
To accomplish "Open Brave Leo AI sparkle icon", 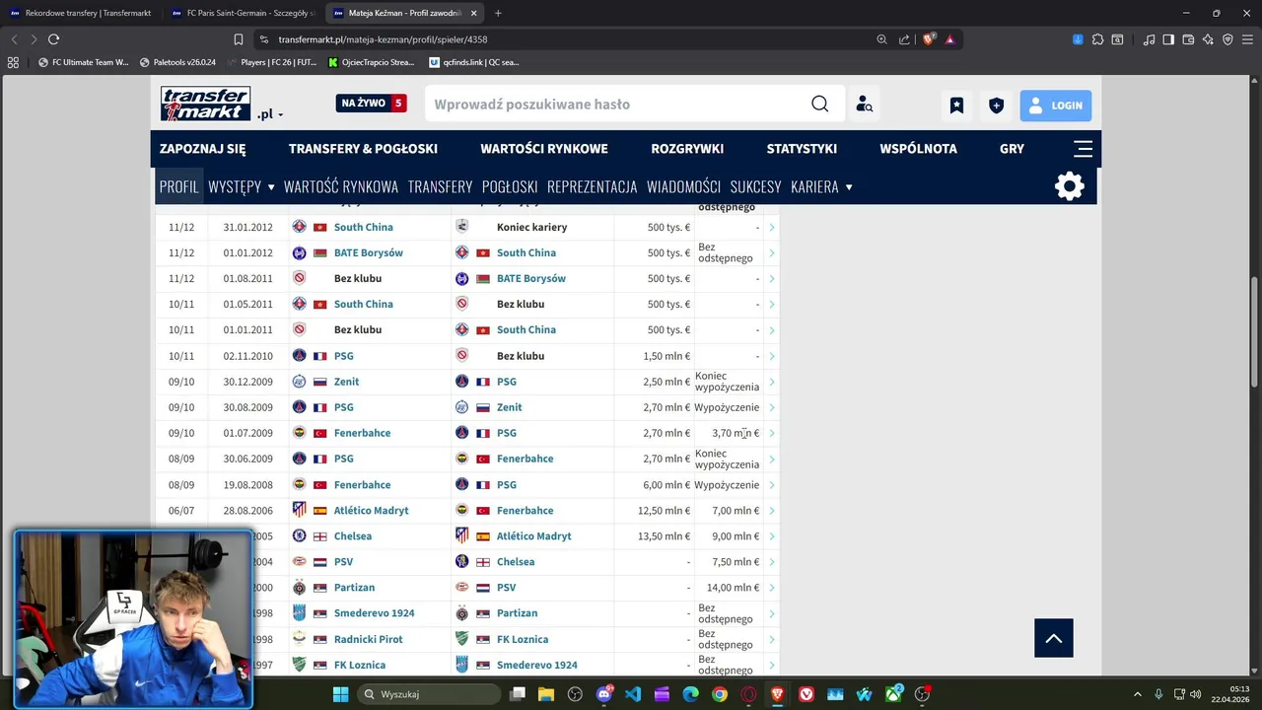I will click(x=1208, y=39).
